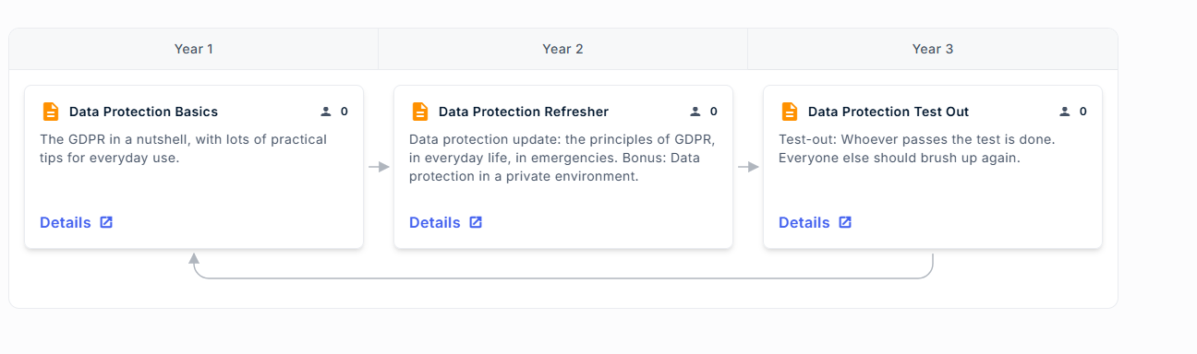Open the external-link icon beside Details in Refresher card
Viewport: 1197px width, 354px height.
[x=476, y=222]
